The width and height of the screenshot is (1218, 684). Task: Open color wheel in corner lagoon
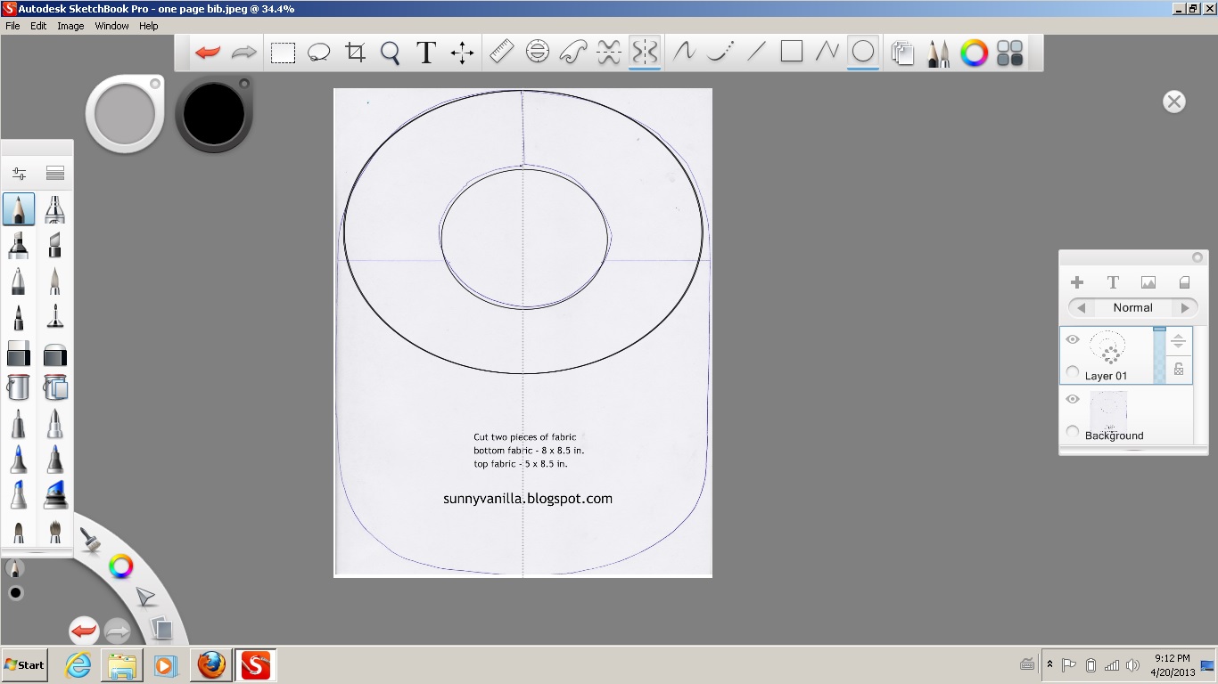pos(120,566)
